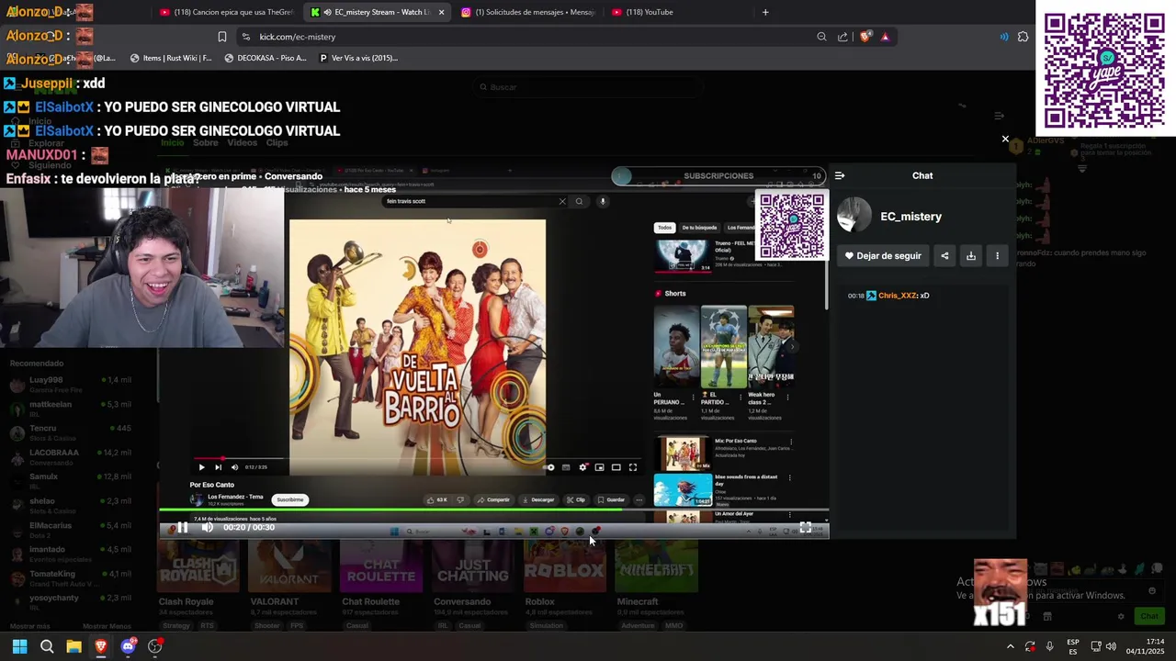
Task: Download the clip with download icon
Action: [x=971, y=256]
